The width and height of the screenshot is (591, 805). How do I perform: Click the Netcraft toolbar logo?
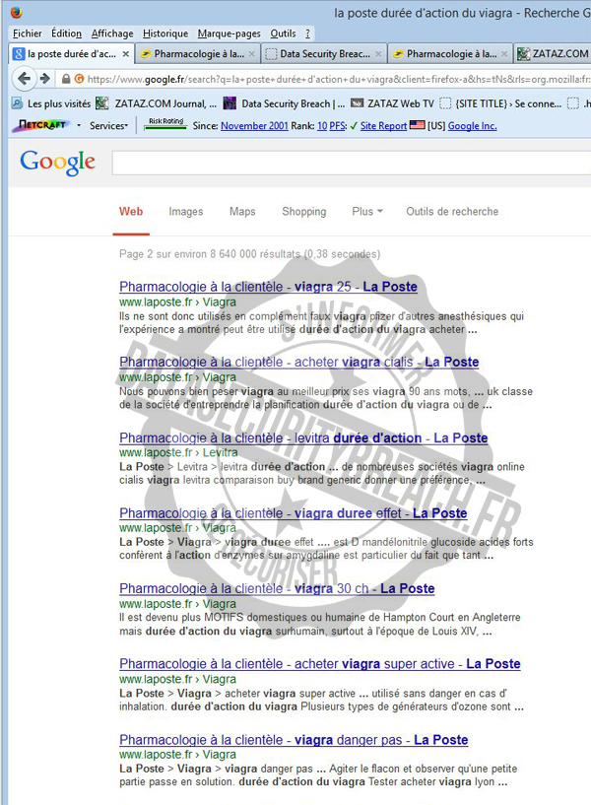[41, 125]
